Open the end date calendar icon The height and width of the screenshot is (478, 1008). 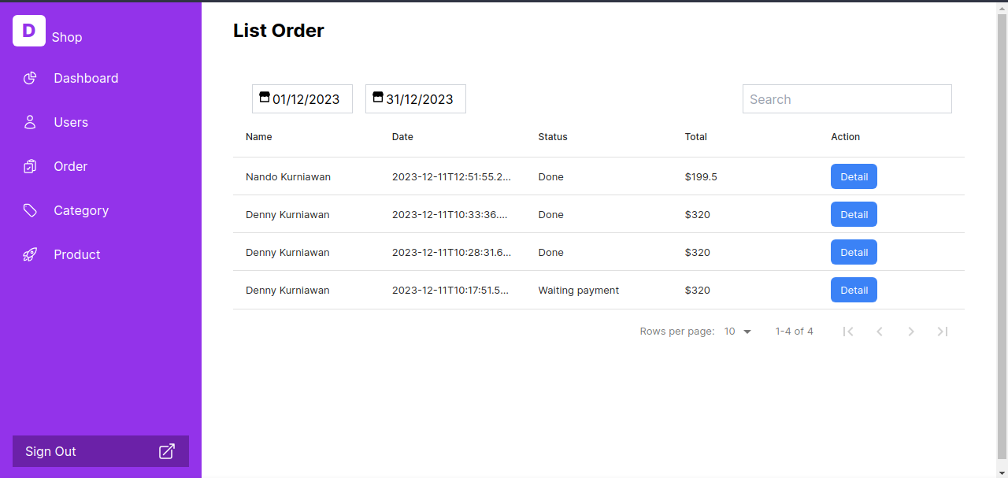point(378,98)
